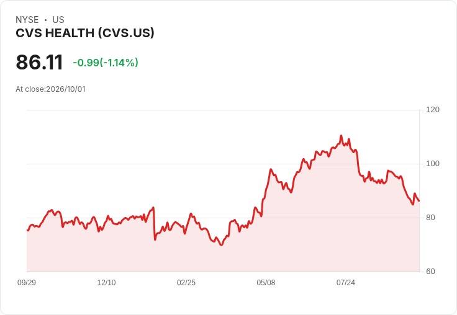Screen dimensions: 457x315
Task: Click the At close:2026/10/01 timestamp
Action: click(50, 89)
